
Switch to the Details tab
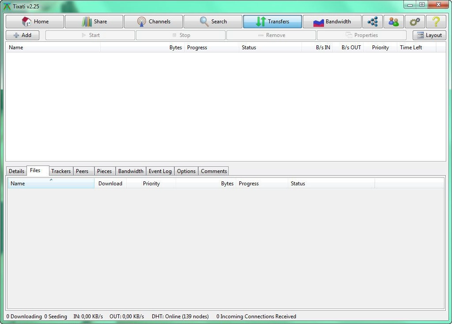pos(16,171)
